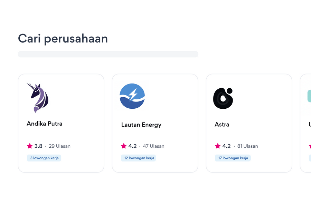Click the teal logo on the cut-off card

click(x=309, y=96)
